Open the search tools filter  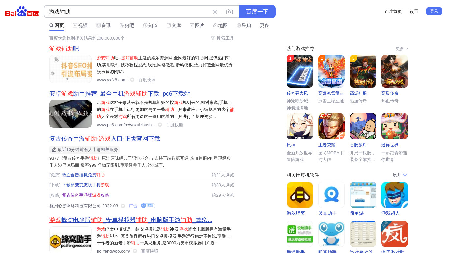click(222, 38)
